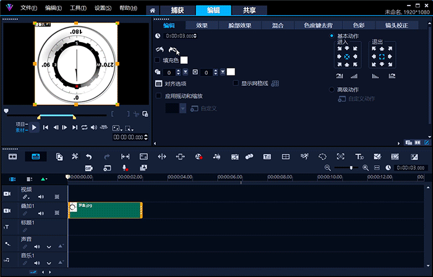Click the record voice-over microphone icon
The height and width of the screenshot is (277, 433).
(x=125, y=168)
